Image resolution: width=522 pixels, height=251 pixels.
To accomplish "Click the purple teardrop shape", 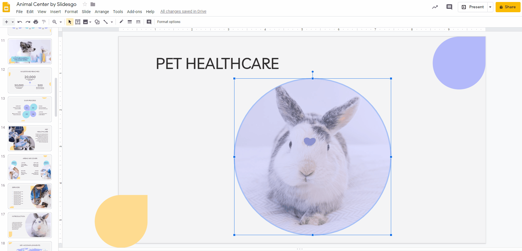I will [459, 63].
